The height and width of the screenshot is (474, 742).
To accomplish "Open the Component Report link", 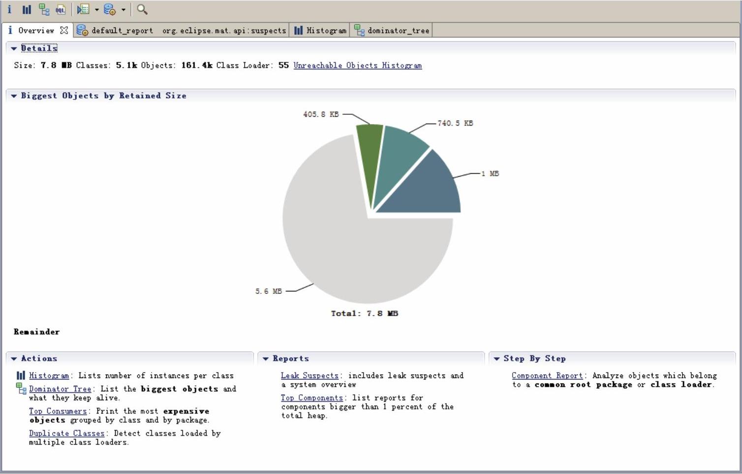I will click(x=547, y=376).
